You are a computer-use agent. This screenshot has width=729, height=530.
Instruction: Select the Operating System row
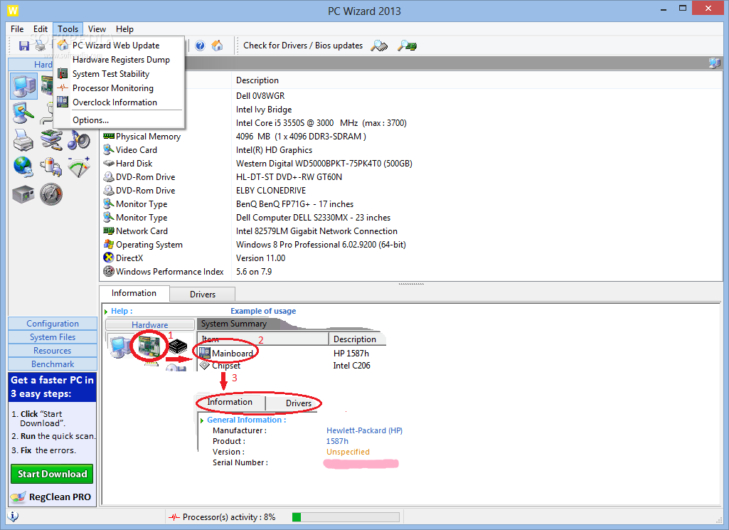411,244
